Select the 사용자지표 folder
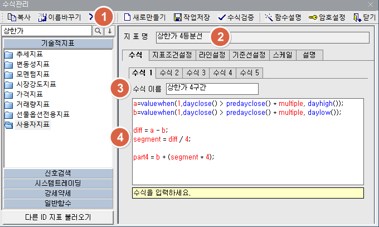 click(27, 124)
